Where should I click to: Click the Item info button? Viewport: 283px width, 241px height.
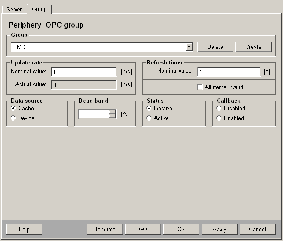(x=105, y=229)
